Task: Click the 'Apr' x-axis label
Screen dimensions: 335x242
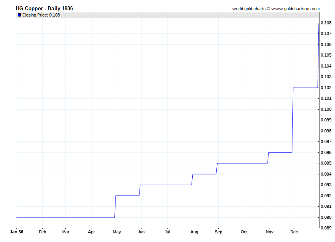Action: click(91, 232)
